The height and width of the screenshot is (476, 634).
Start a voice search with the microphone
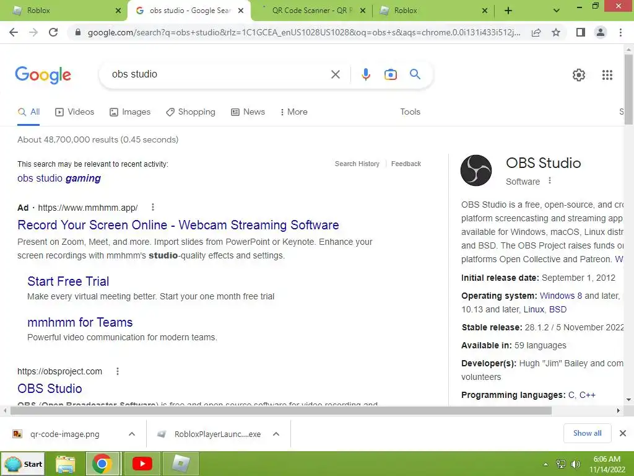[365, 74]
